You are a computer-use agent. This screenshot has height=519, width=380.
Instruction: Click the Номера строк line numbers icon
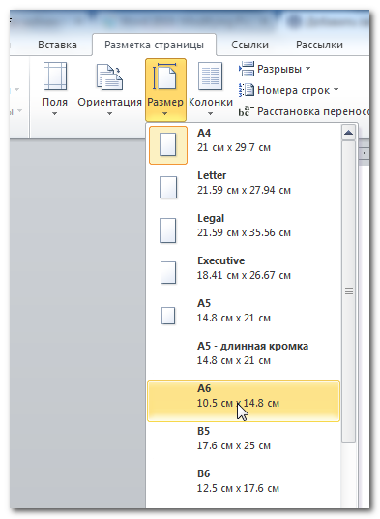pos(247,90)
